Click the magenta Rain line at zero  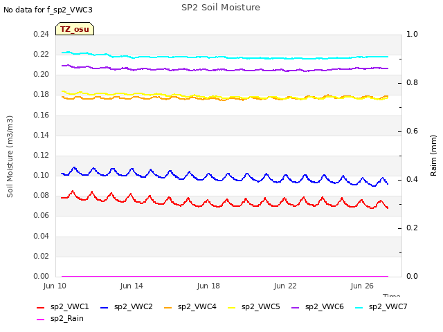click(225, 276)
